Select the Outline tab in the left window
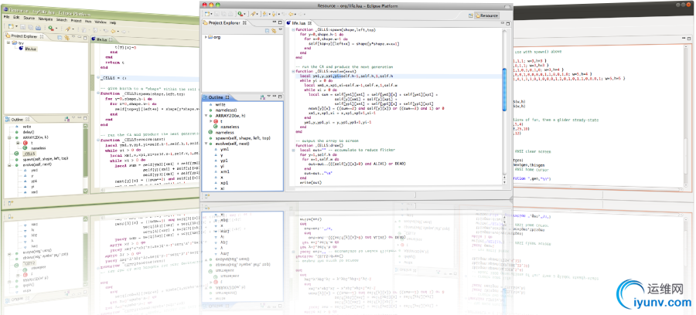Viewport: 696px width, 315px height. (17, 120)
